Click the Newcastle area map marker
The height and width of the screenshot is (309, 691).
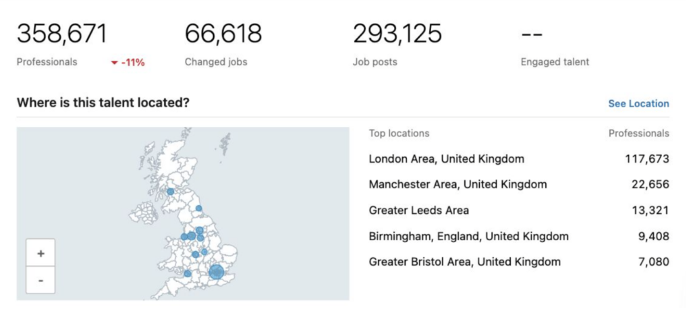199,208
